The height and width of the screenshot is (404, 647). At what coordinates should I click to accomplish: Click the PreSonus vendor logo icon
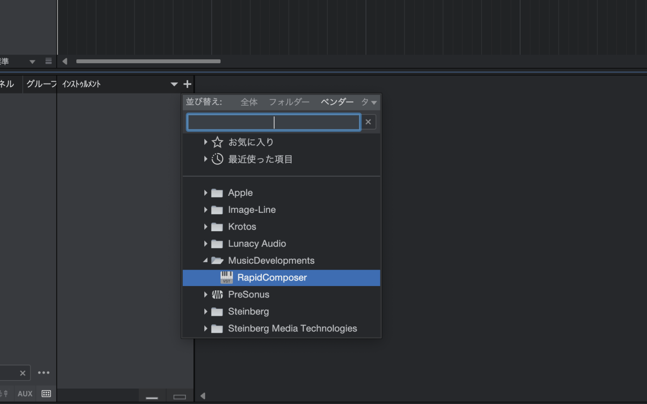[x=217, y=294]
